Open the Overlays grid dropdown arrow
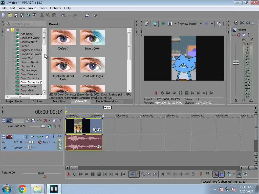This screenshot has width=259, height=194. pos(212,24)
